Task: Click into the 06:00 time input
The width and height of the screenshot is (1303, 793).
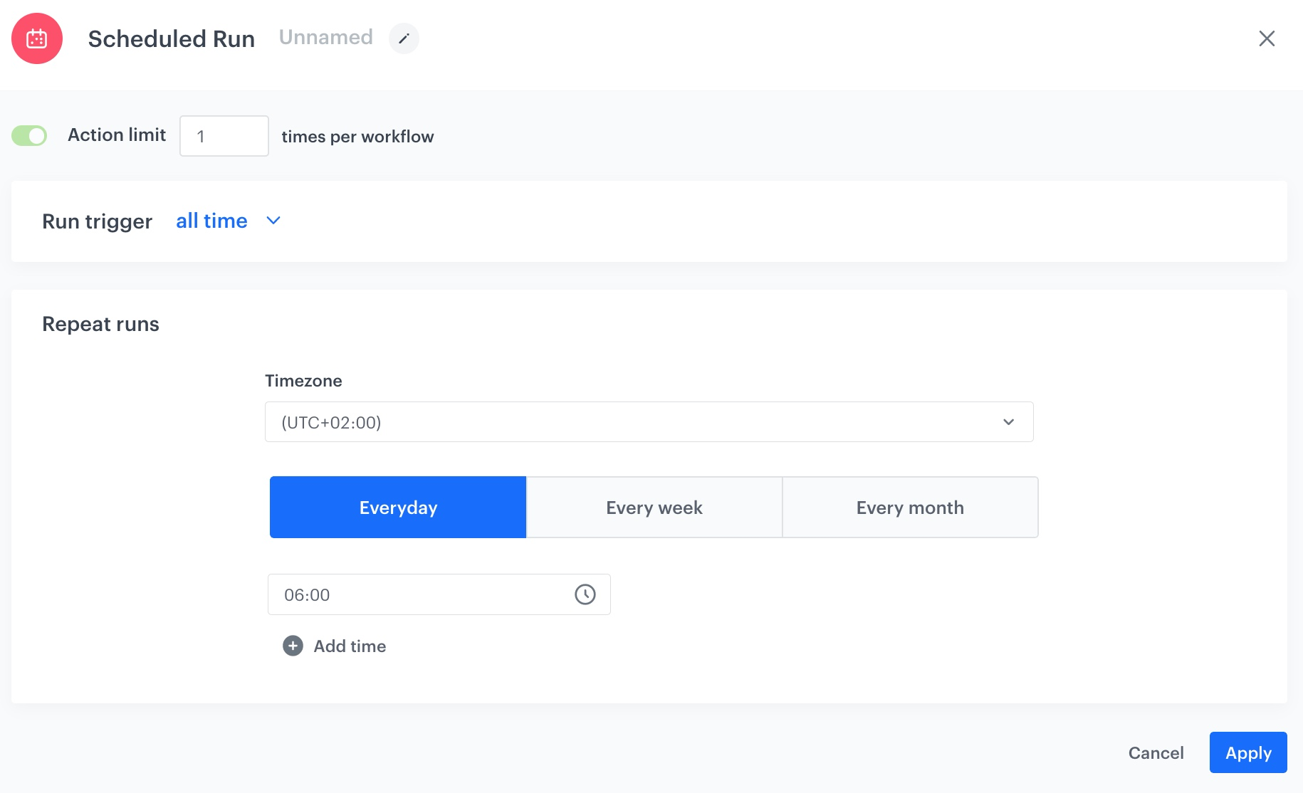Action: (x=420, y=594)
